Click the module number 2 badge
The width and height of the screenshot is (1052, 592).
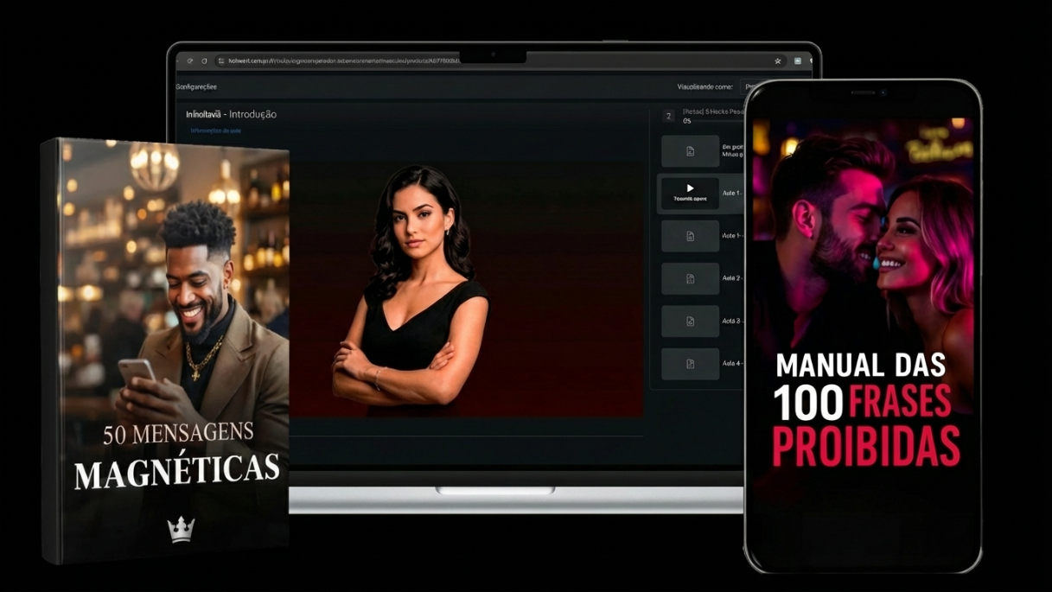[x=668, y=116]
